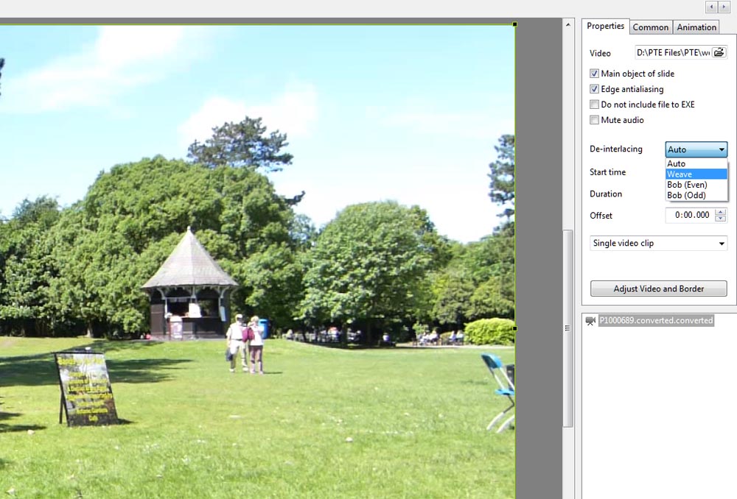Select the P1000689 video object icon
The height and width of the screenshot is (499, 737).
coord(590,321)
